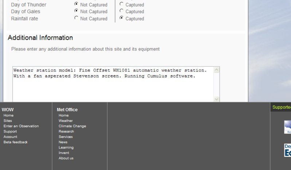Click the Department for Education logo
Screen dimensions: 291x170
(287, 150)
